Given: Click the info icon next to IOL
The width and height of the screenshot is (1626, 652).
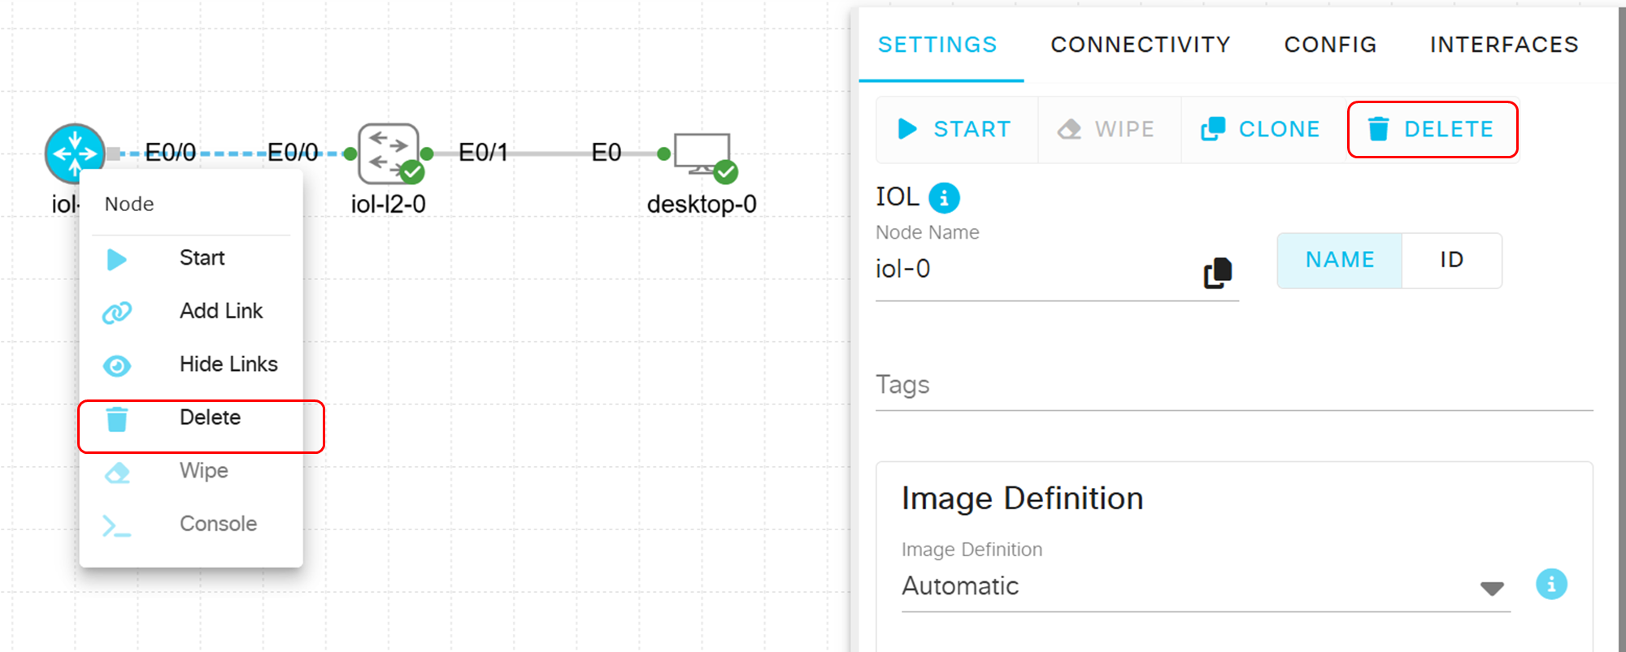Looking at the screenshot, I should coord(944,197).
